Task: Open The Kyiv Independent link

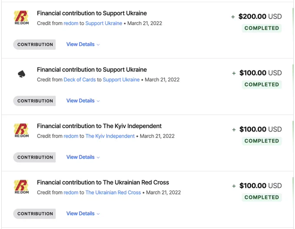Action: tap(110, 136)
